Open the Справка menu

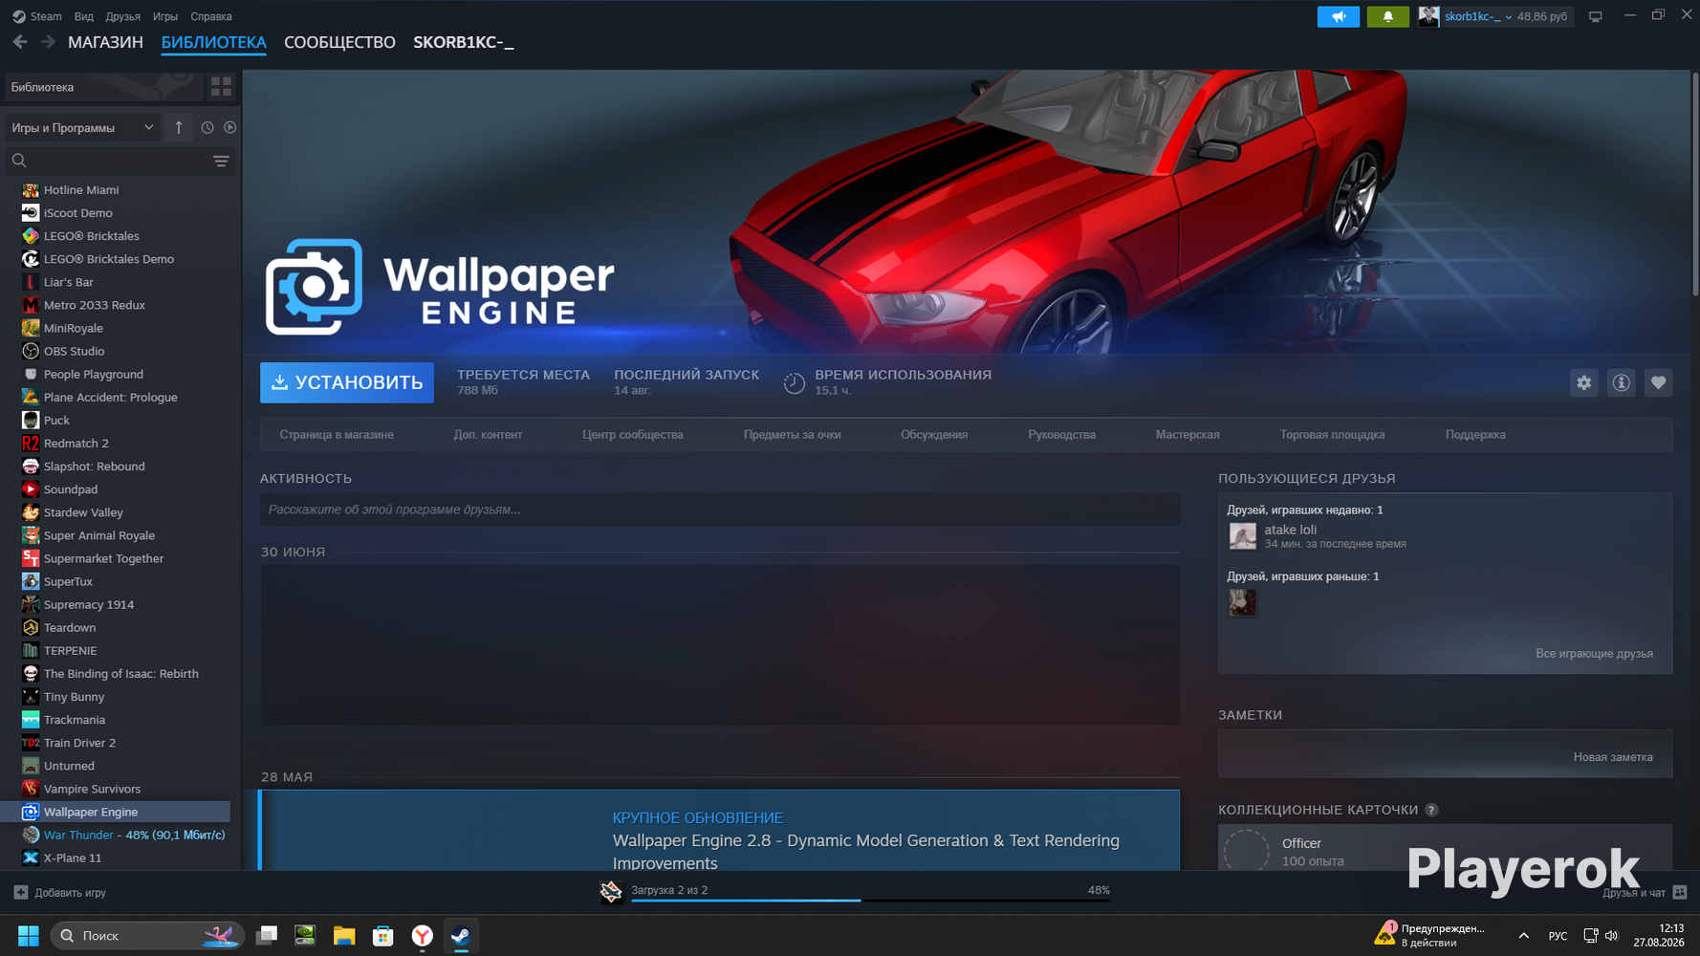211,16
